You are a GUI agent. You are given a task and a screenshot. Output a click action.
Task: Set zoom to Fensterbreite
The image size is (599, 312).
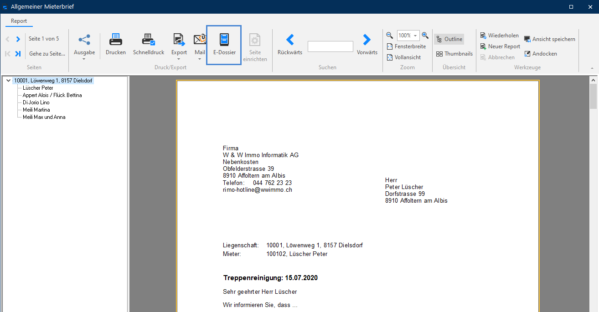(x=406, y=46)
